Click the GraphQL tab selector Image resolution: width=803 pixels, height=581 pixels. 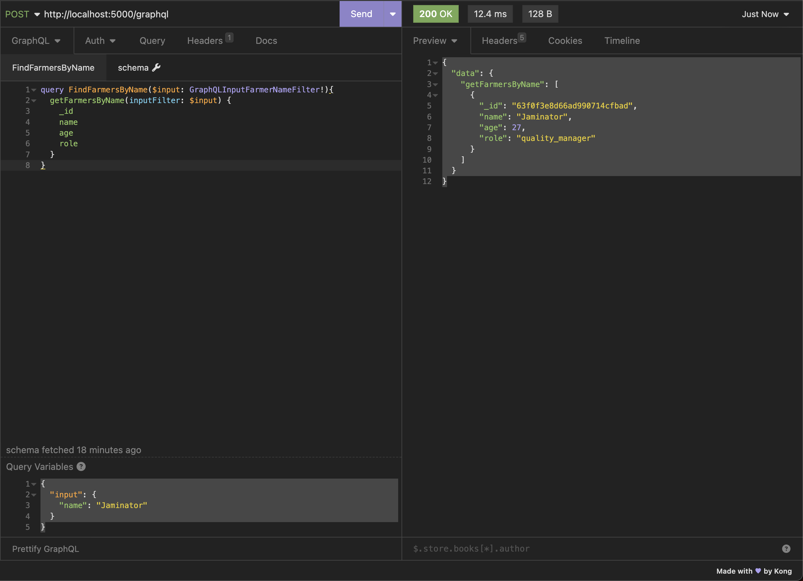tap(35, 40)
